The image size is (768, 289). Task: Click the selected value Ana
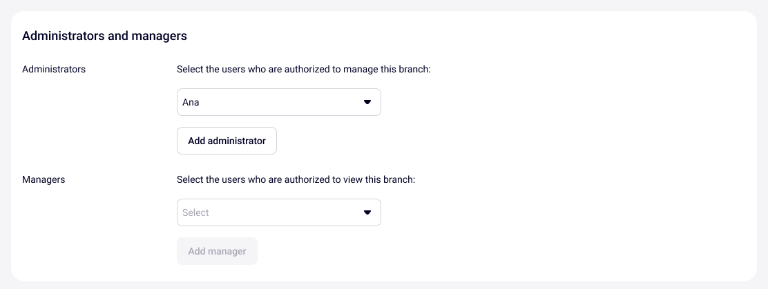coord(191,102)
